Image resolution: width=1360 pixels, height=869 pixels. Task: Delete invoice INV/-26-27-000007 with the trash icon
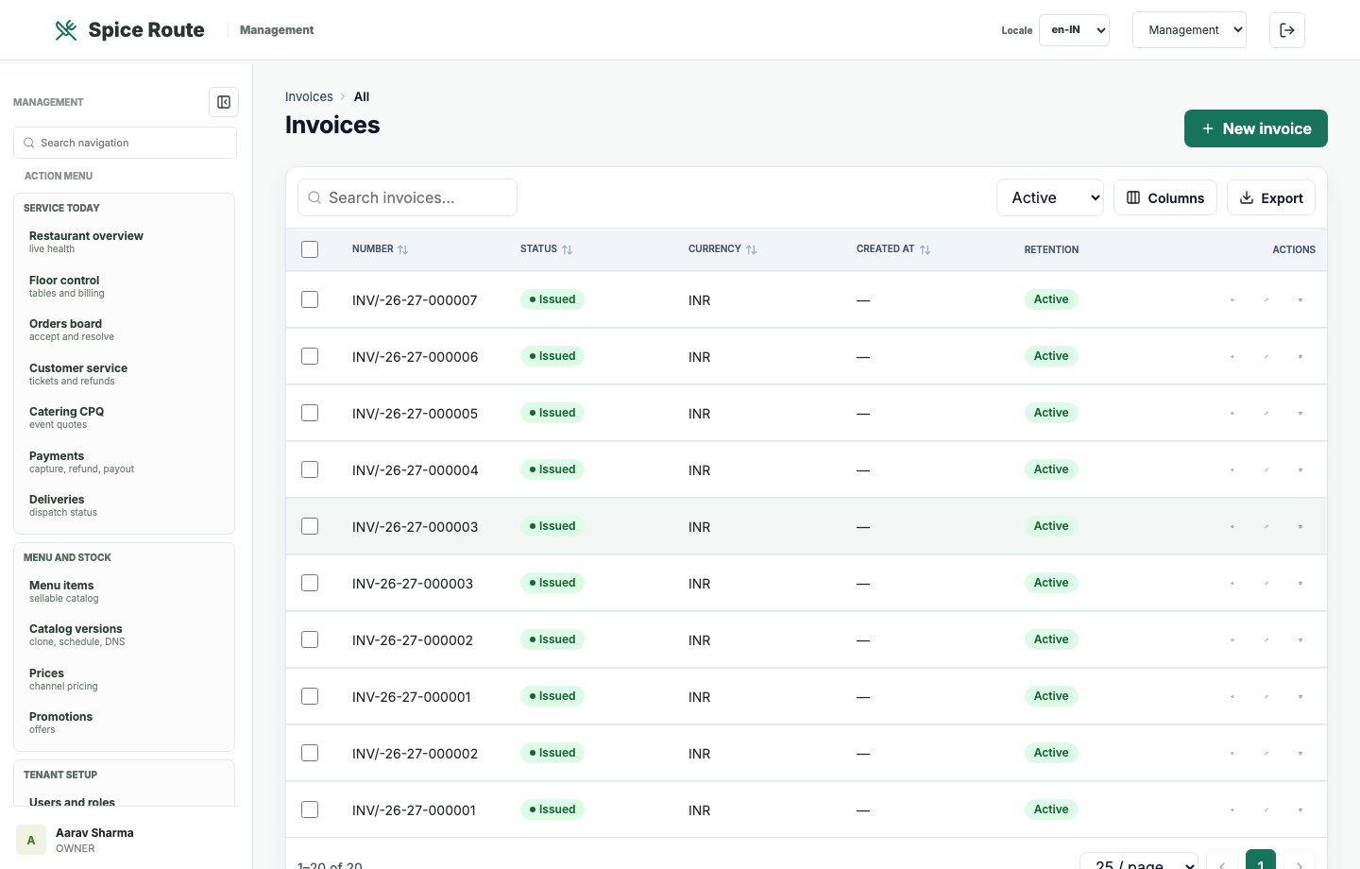click(1300, 300)
